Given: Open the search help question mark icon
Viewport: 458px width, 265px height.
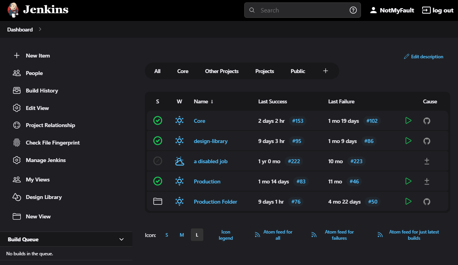Looking at the screenshot, I should 353,10.
